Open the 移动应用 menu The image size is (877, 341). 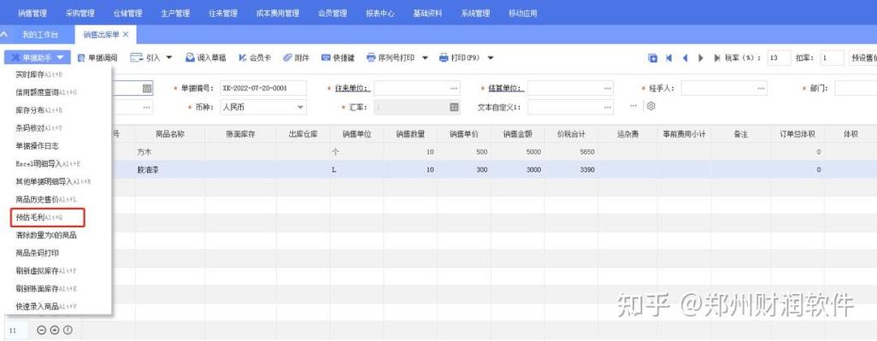(x=523, y=13)
